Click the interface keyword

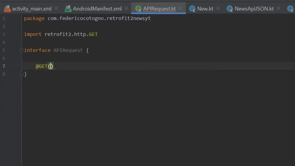click(37, 50)
